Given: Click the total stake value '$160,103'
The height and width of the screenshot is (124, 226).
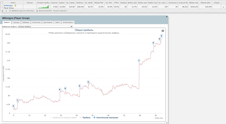Looking at the screenshot, I should click(x=194, y=7).
